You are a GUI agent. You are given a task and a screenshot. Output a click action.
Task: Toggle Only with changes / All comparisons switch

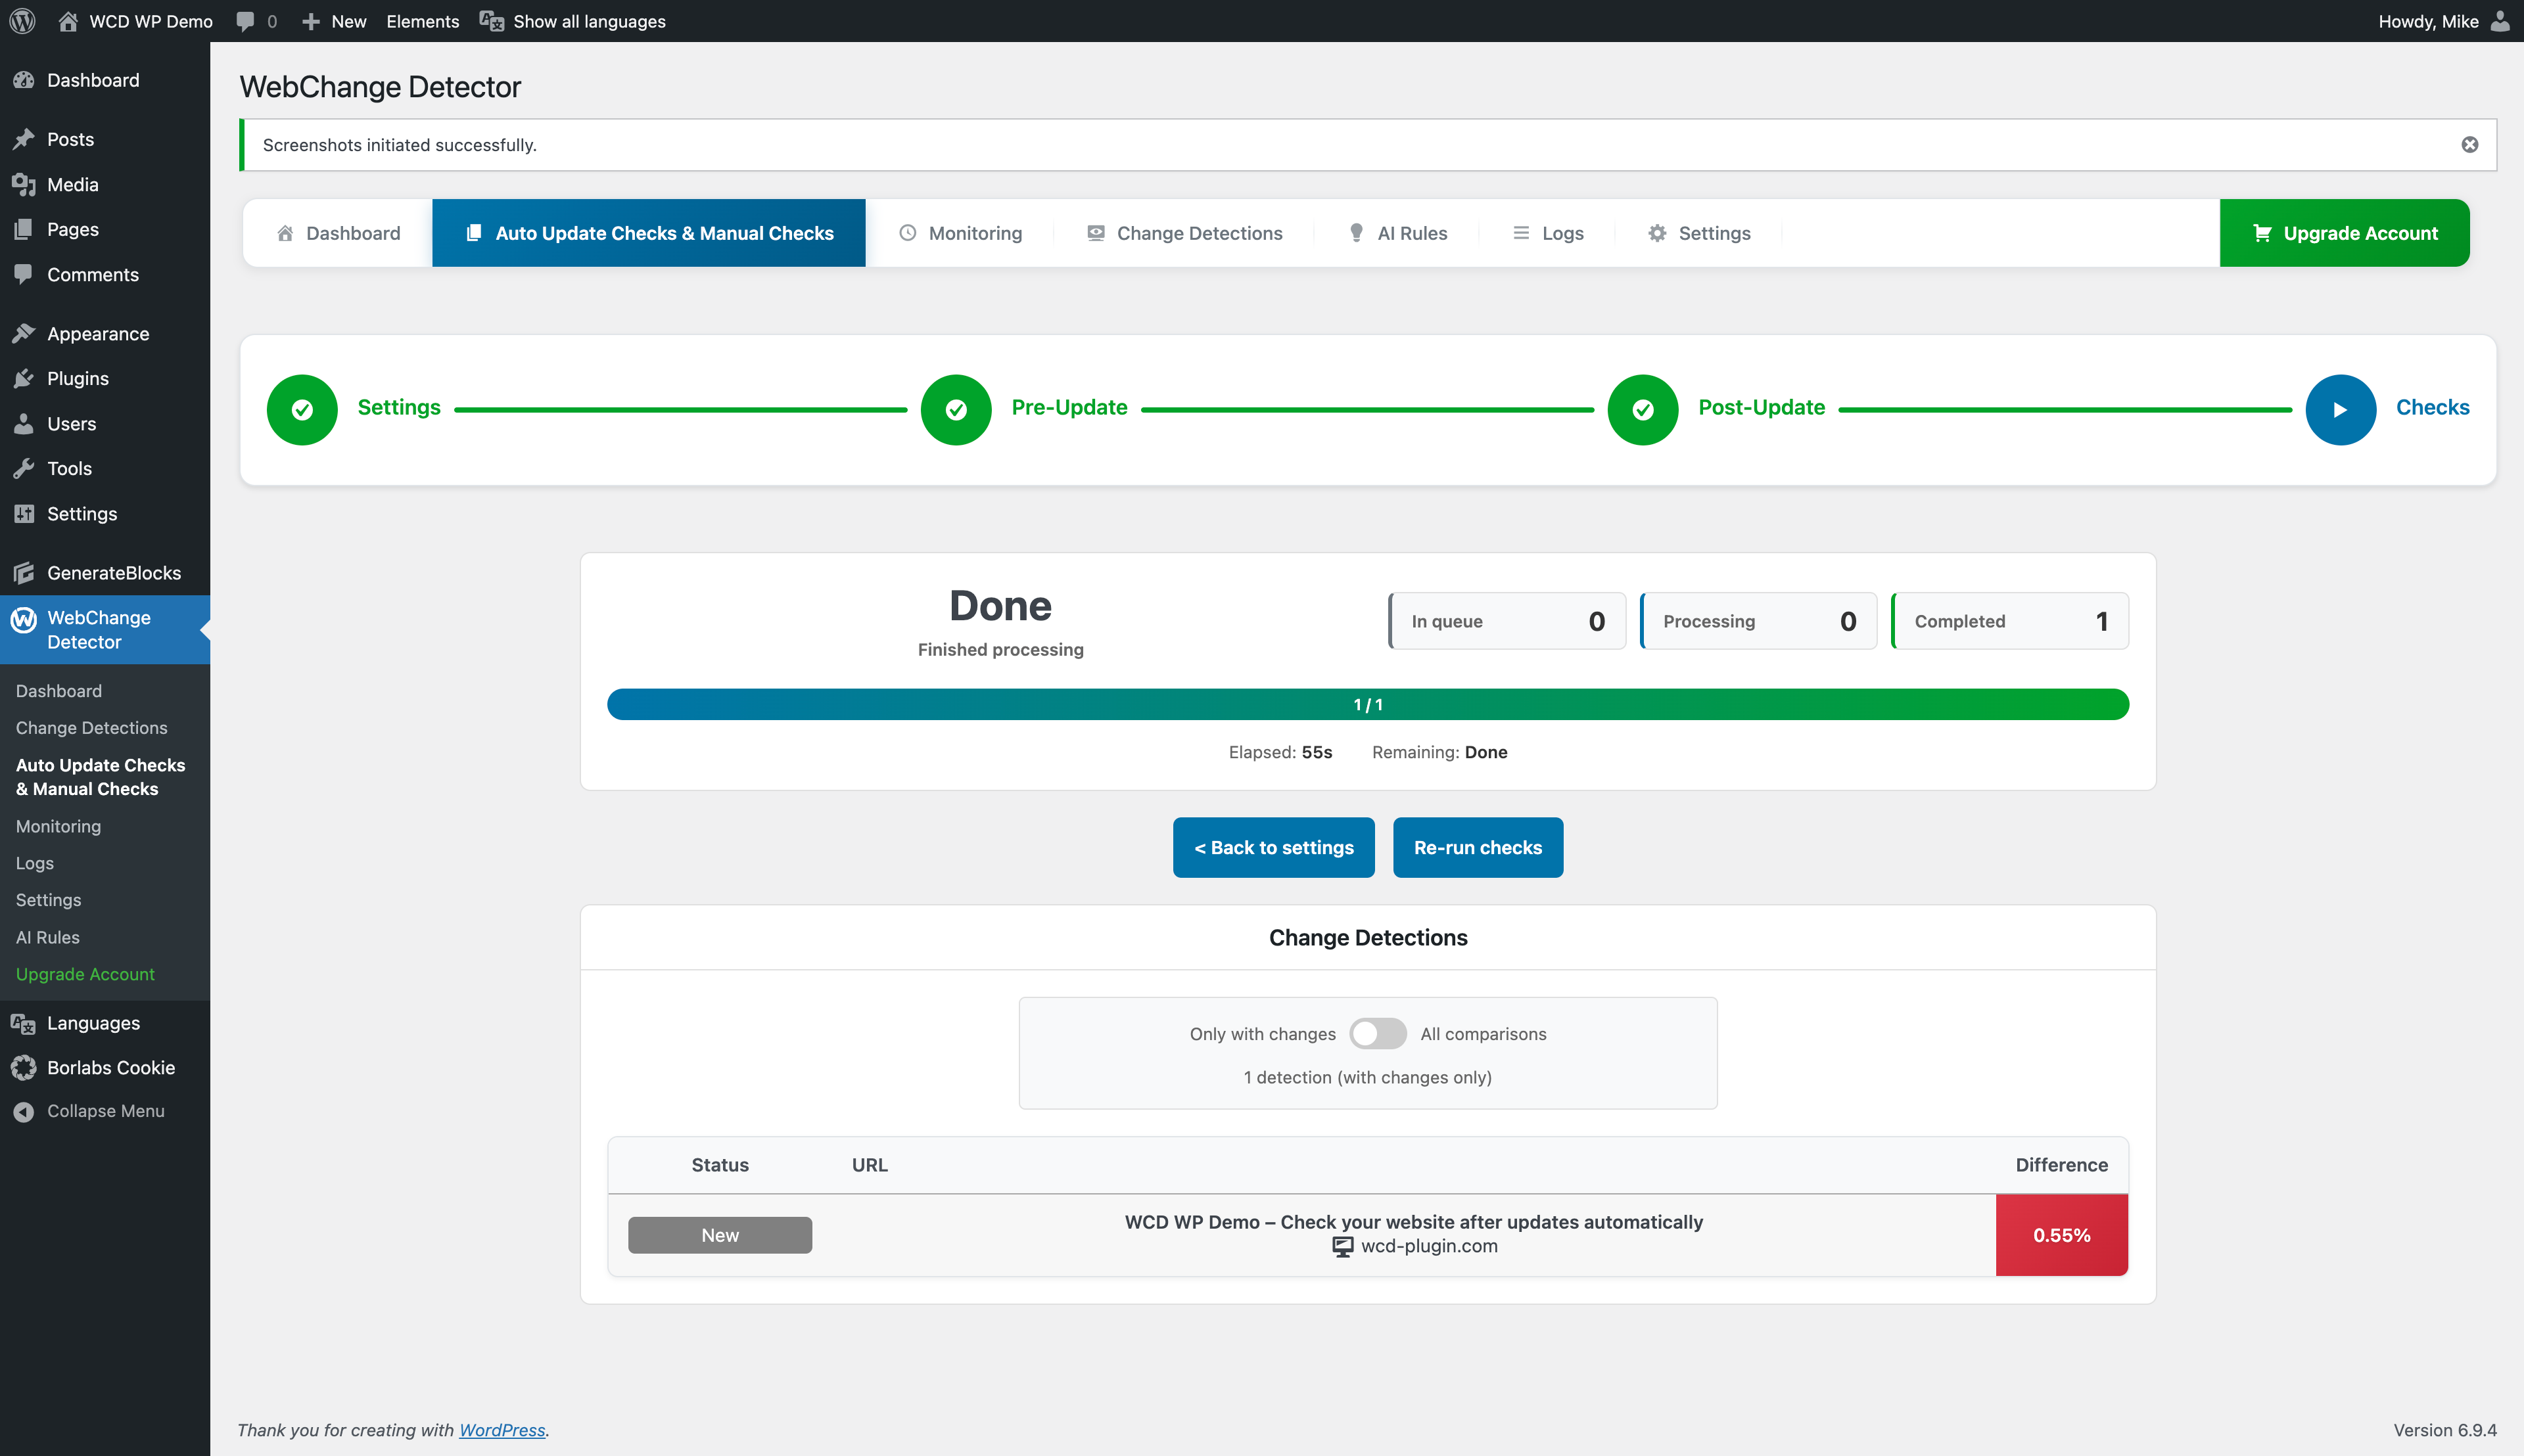pyautogui.click(x=1378, y=1034)
